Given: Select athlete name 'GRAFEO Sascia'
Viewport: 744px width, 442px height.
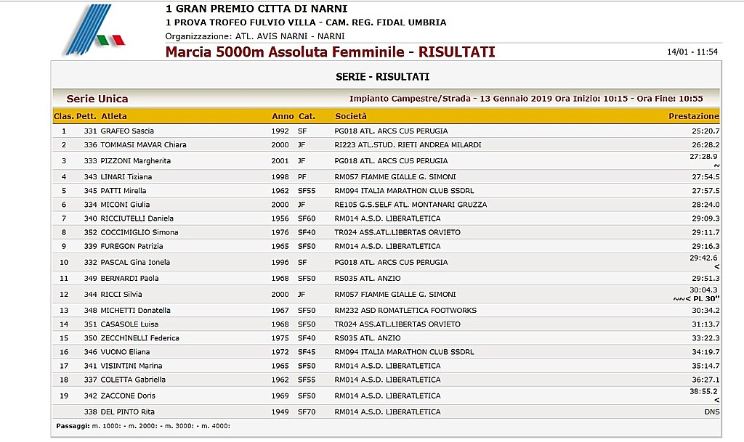Looking at the screenshot, I should point(127,131).
